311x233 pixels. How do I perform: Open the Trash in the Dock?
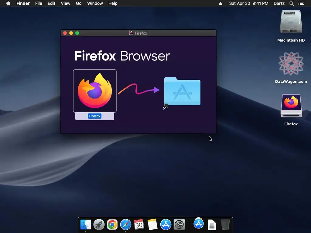[x=225, y=225]
